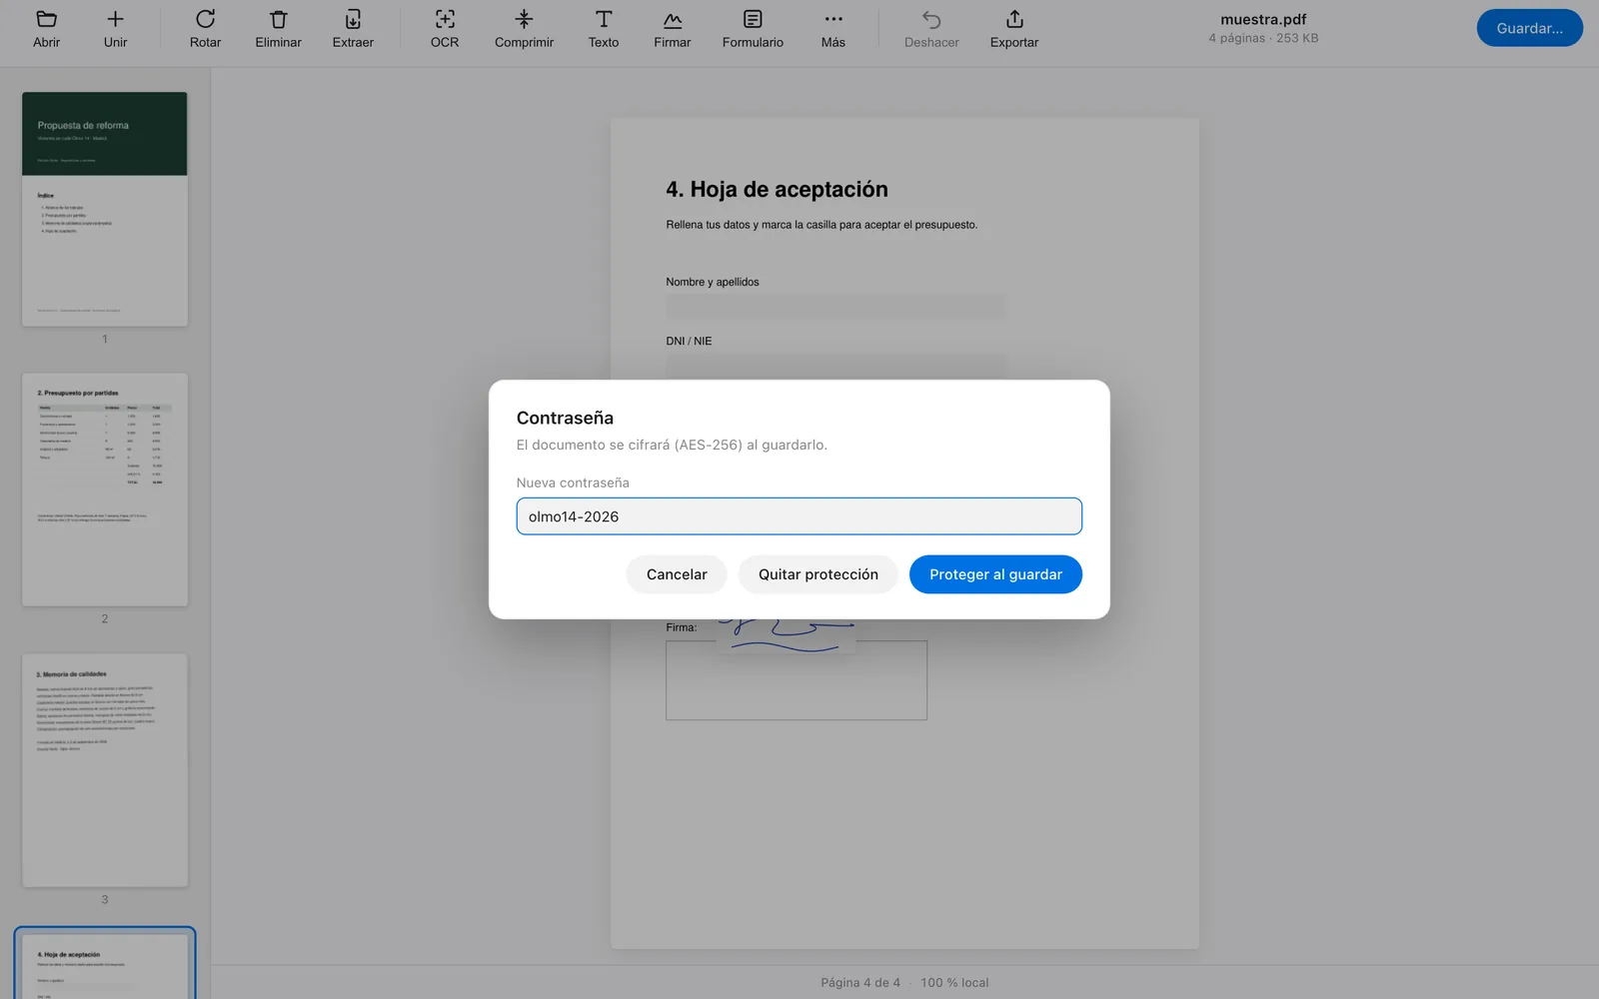1599x999 pixels.
Task: Show more tools with Más
Action: point(833,29)
